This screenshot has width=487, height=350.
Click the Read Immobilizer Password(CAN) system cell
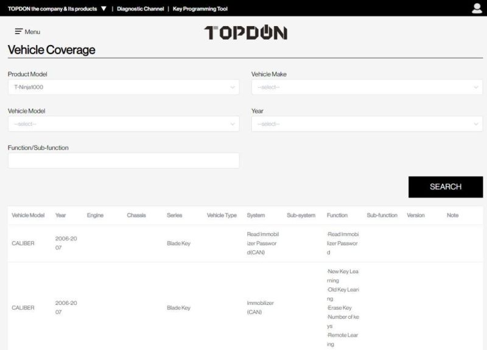click(263, 243)
